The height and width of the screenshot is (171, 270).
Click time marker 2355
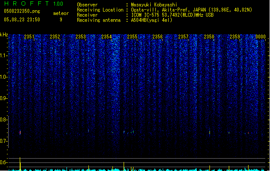pyautogui.click(x=132, y=37)
